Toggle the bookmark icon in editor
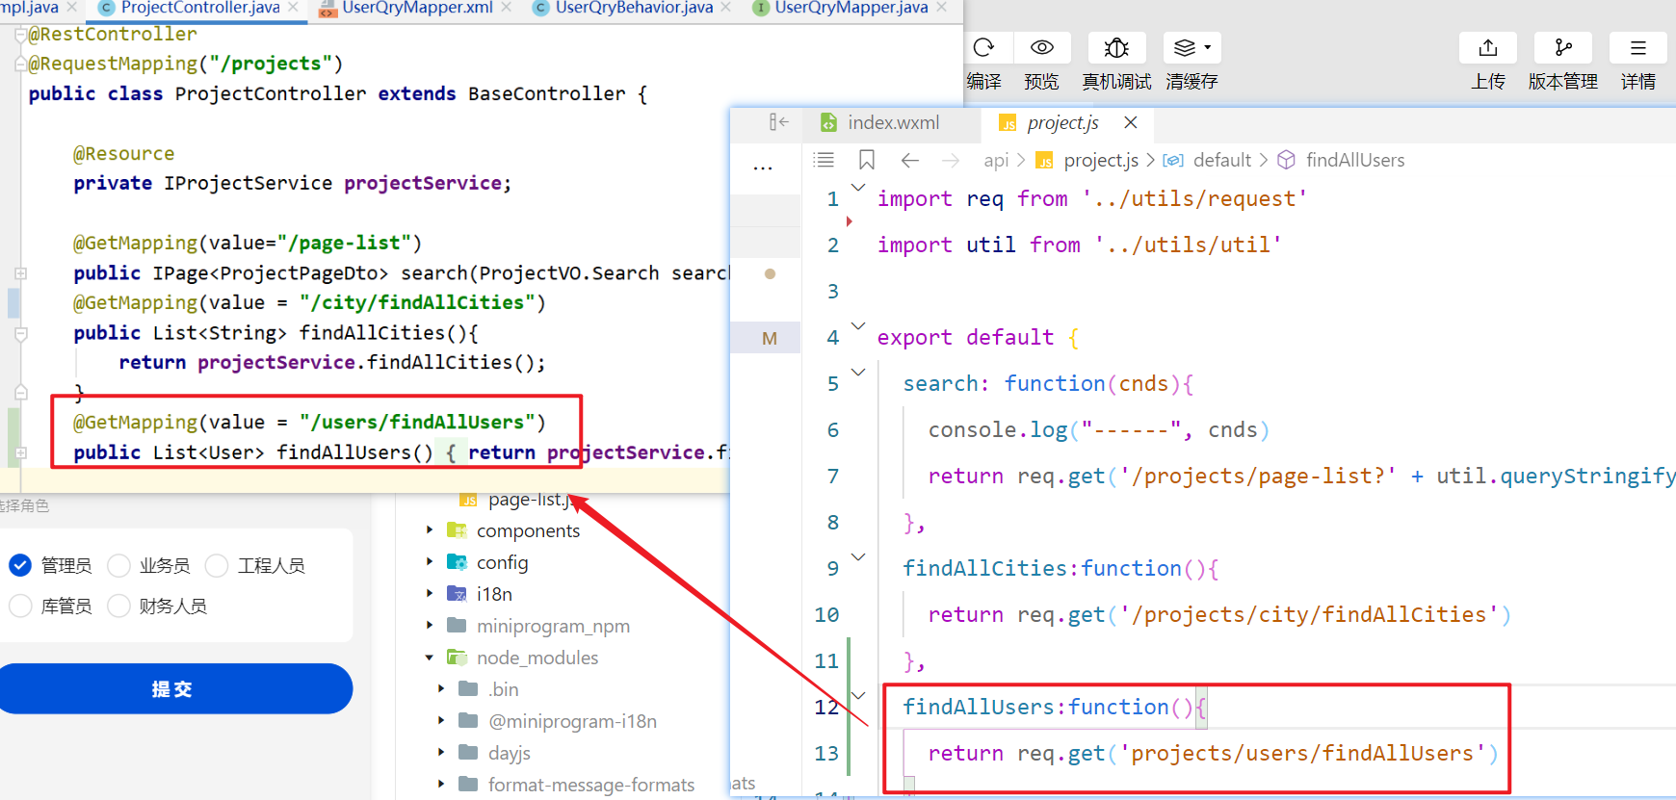Viewport: 1676px width, 800px height. coord(867,160)
